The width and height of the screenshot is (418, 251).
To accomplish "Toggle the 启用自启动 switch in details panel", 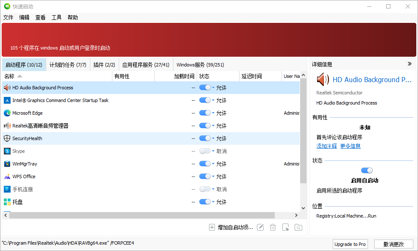I will click(367, 170).
